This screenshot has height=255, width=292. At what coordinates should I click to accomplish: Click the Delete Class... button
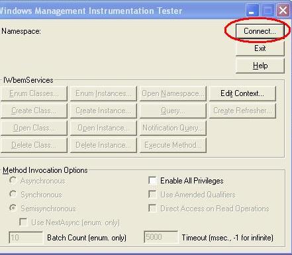34,145
